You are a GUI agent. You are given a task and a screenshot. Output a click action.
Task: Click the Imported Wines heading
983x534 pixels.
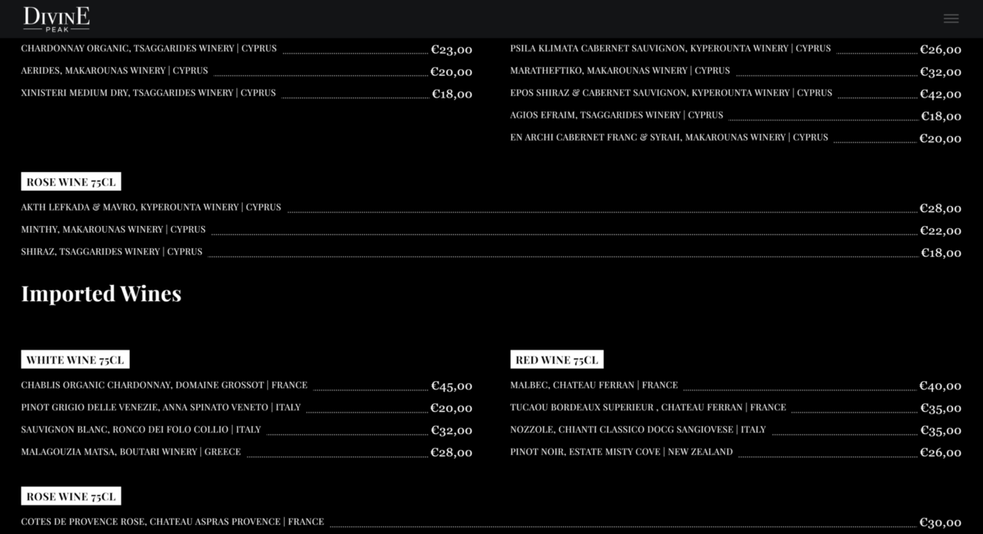tap(101, 294)
